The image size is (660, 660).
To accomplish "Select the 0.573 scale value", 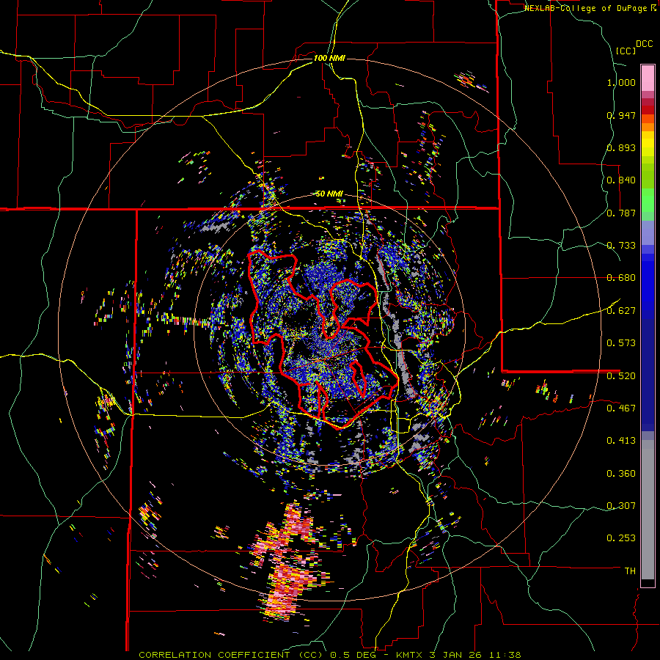I will pos(621,343).
